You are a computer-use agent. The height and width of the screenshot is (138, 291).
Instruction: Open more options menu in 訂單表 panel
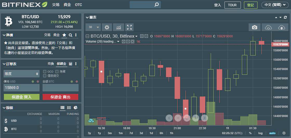tap(76, 64)
